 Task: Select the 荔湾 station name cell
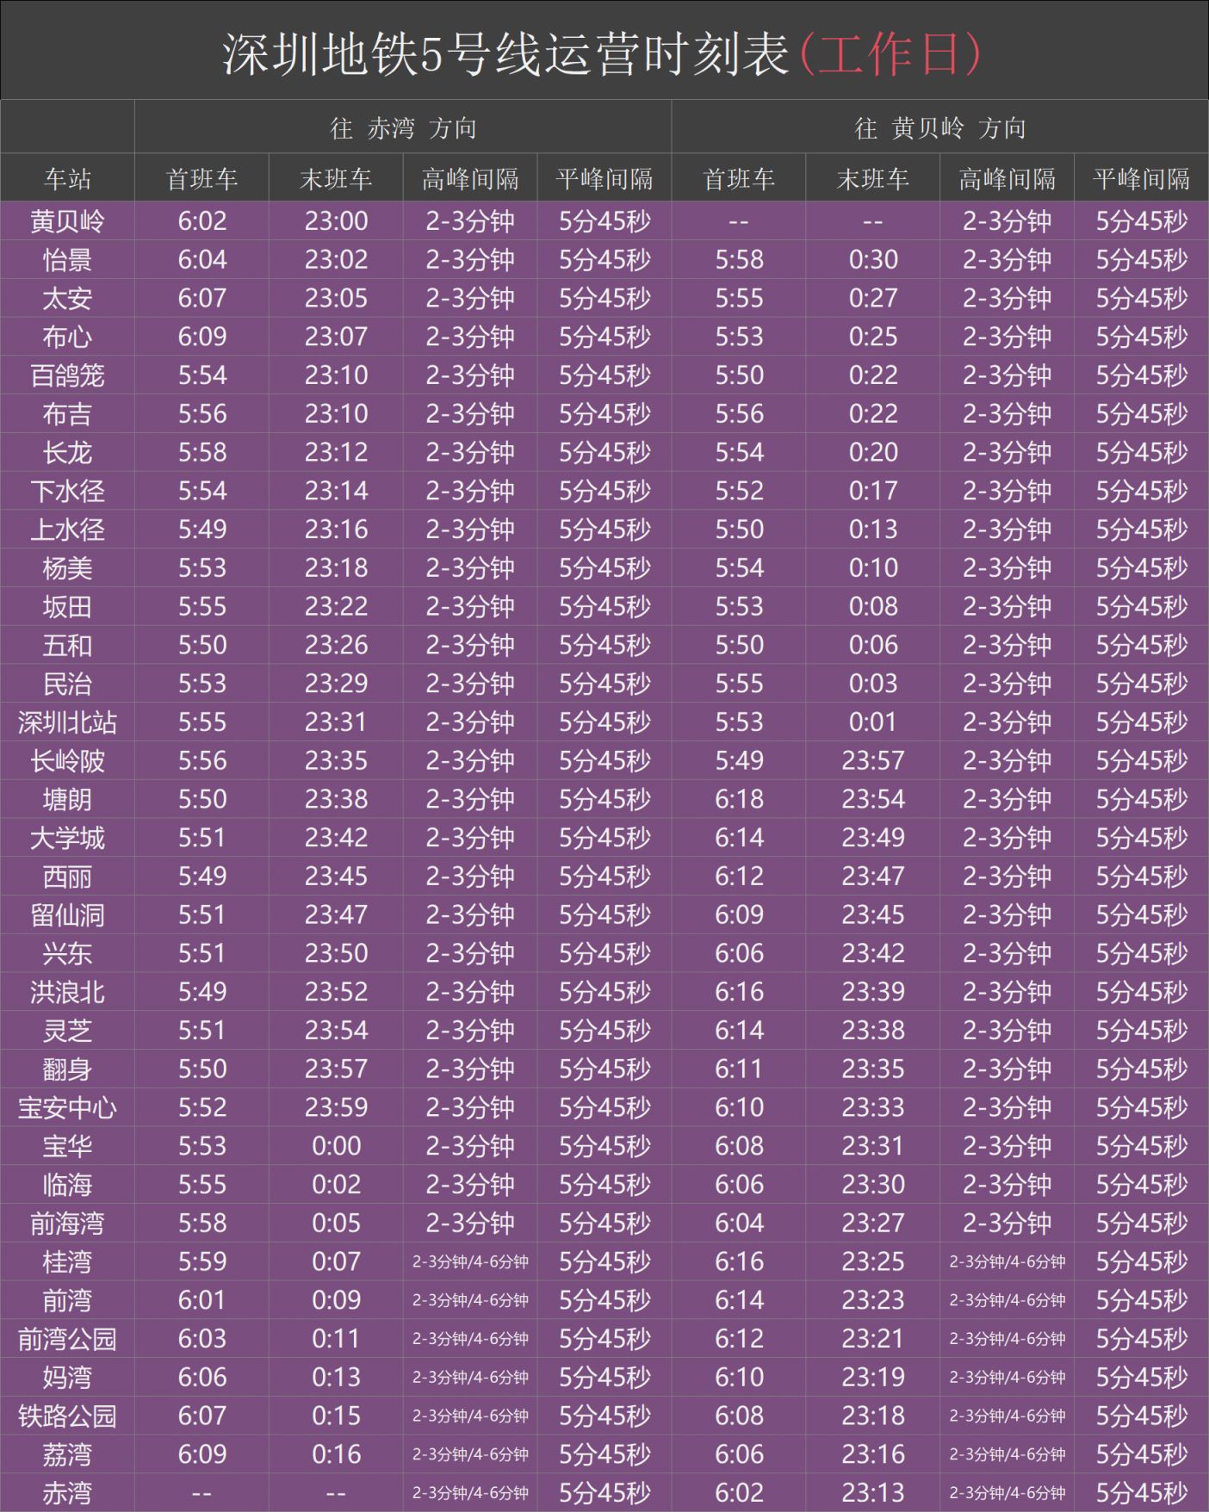[x=67, y=1454]
